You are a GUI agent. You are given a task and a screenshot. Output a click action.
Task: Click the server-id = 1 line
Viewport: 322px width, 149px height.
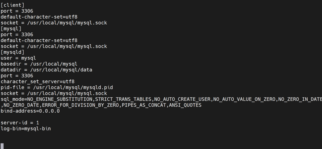(20, 123)
